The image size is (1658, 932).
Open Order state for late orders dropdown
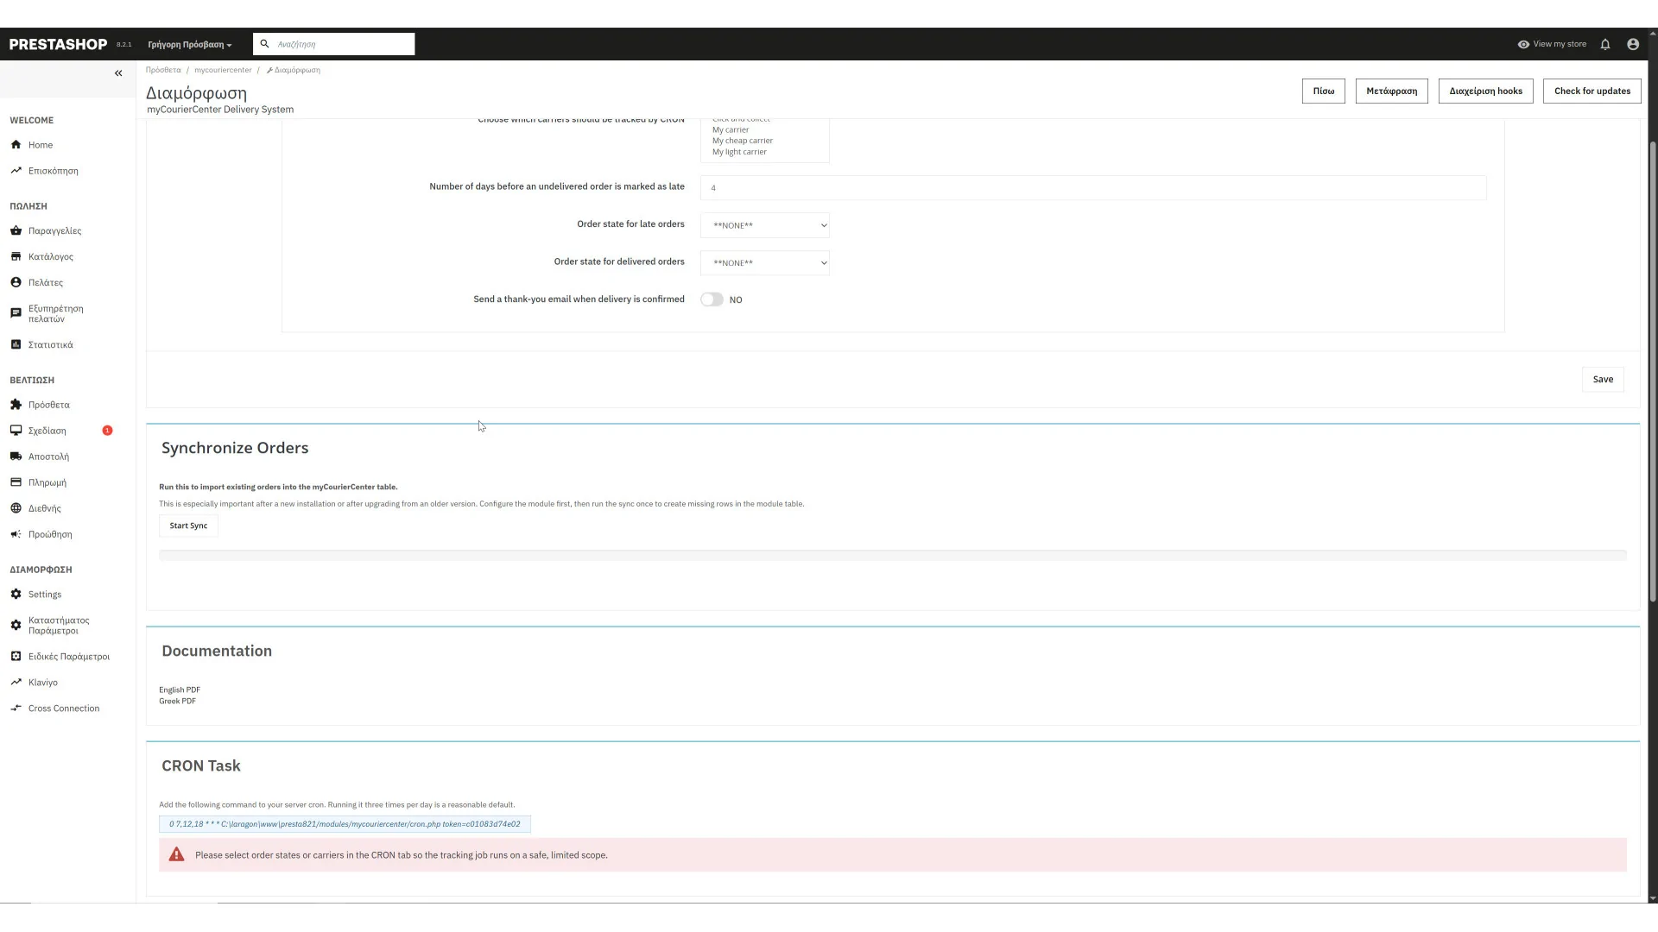click(x=764, y=225)
